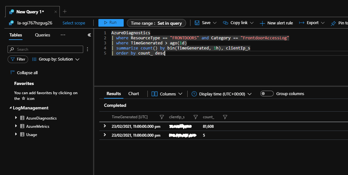Select the Usage table name

32,134
